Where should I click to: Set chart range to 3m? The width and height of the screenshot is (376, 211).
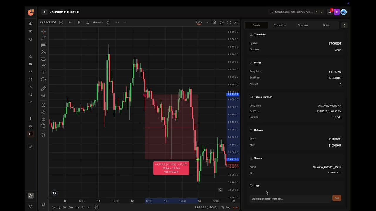click(x=71, y=207)
